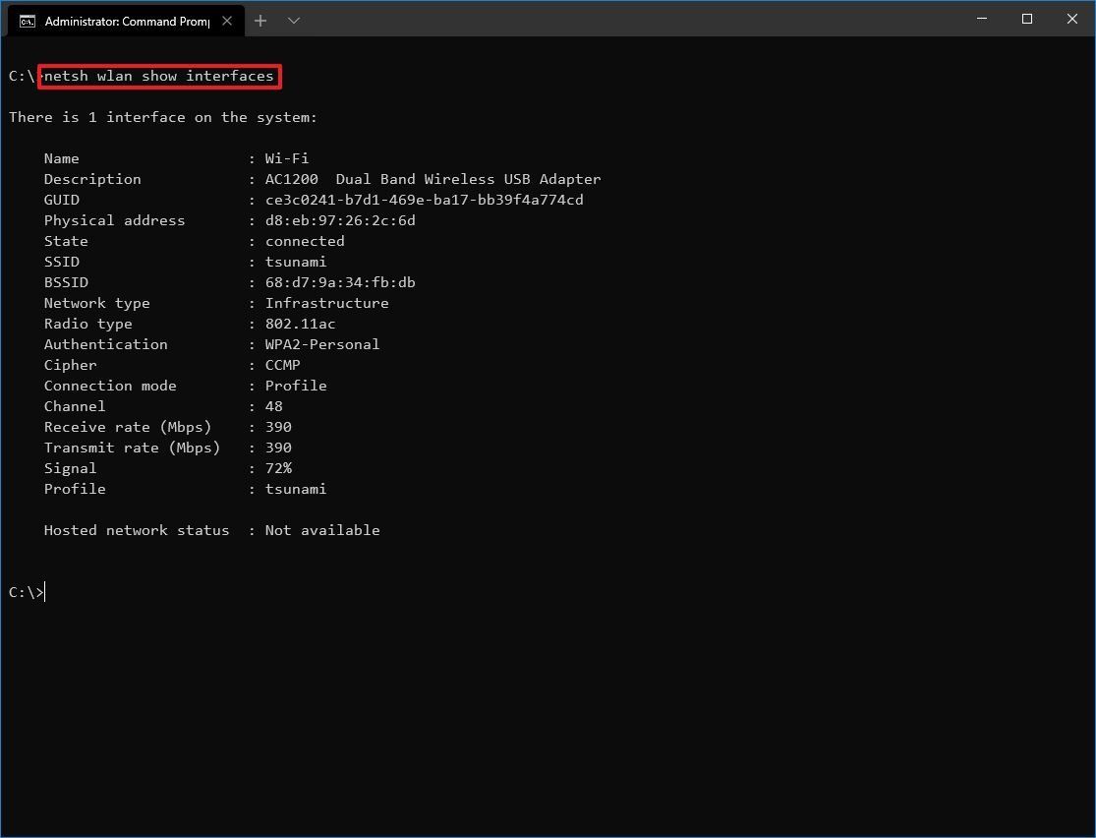The width and height of the screenshot is (1096, 838).
Task: Click the AC1200 Dual Band adapter description
Action: click(433, 179)
